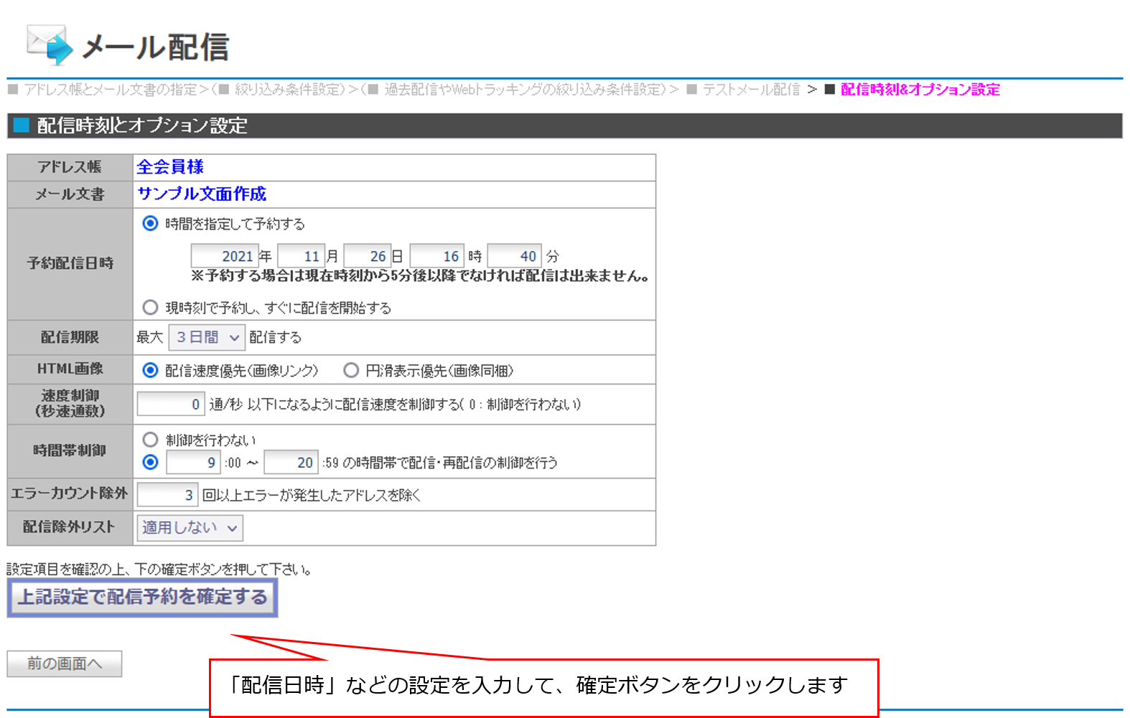
Task: Open the 適用しない exclusion list dropdown
Action: click(x=190, y=528)
